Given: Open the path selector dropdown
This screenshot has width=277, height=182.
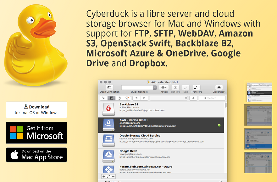Looking at the screenshot, I should [169, 98].
